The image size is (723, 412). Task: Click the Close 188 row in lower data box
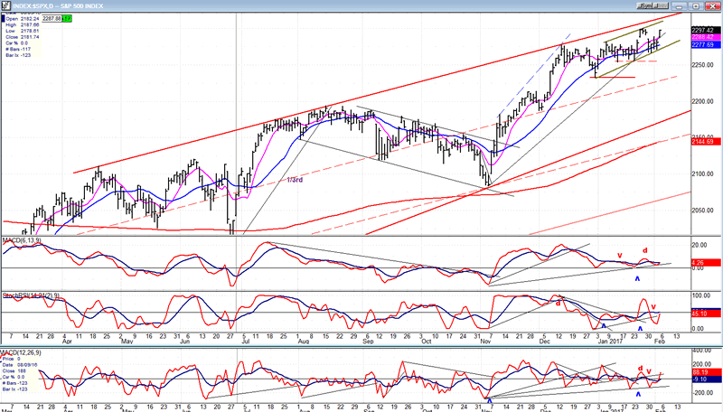click(x=14, y=371)
